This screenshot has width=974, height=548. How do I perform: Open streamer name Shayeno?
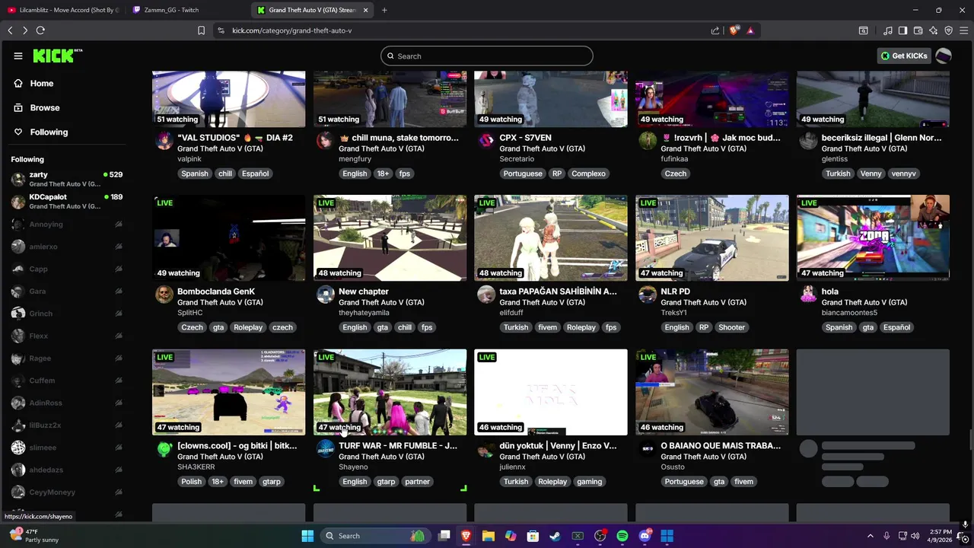353,467
